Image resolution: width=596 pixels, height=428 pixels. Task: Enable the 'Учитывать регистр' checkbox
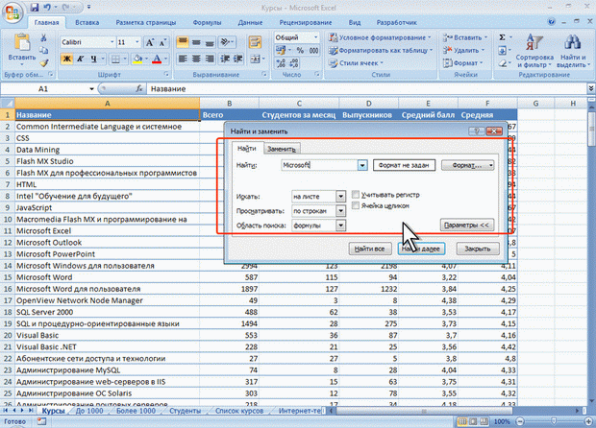coord(357,194)
